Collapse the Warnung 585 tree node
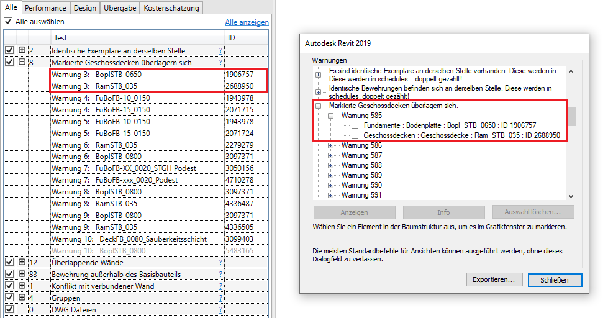 (x=332, y=116)
